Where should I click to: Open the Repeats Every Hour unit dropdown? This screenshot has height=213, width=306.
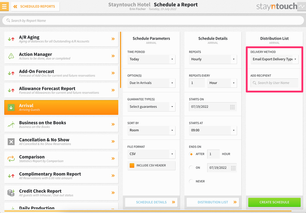click(222, 83)
